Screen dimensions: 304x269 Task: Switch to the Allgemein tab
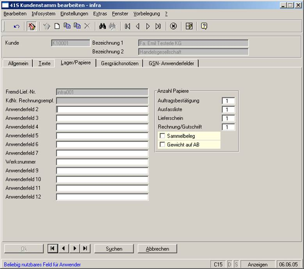tap(18, 63)
